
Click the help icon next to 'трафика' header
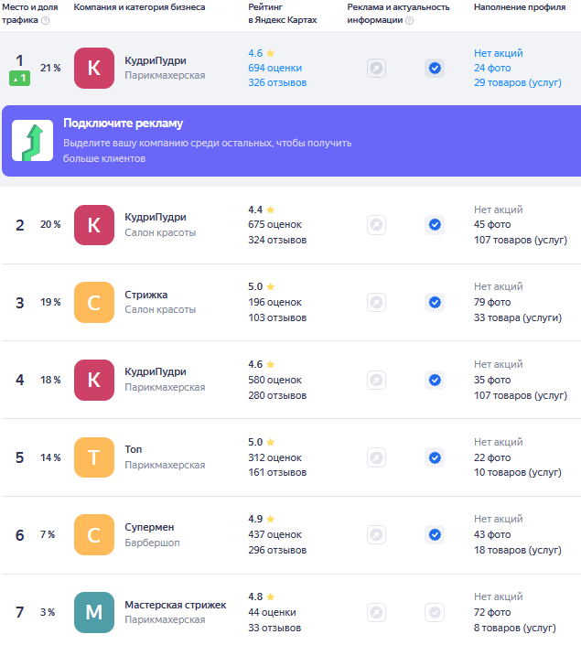pos(46,20)
